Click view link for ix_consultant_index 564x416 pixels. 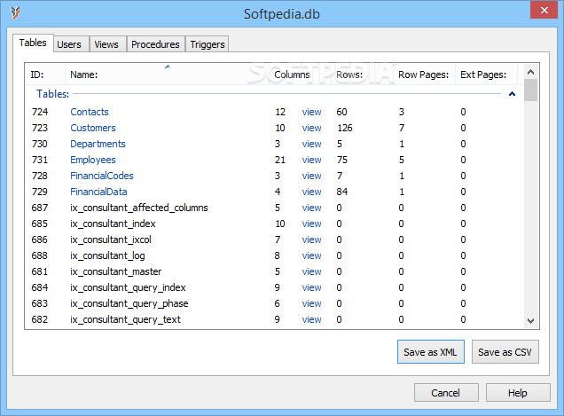(x=311, y=224)
